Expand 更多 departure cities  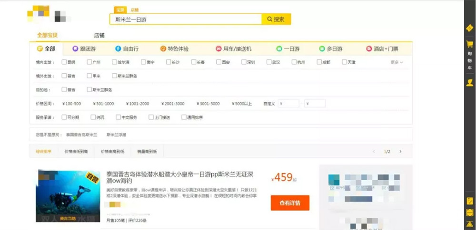(397, 62)
